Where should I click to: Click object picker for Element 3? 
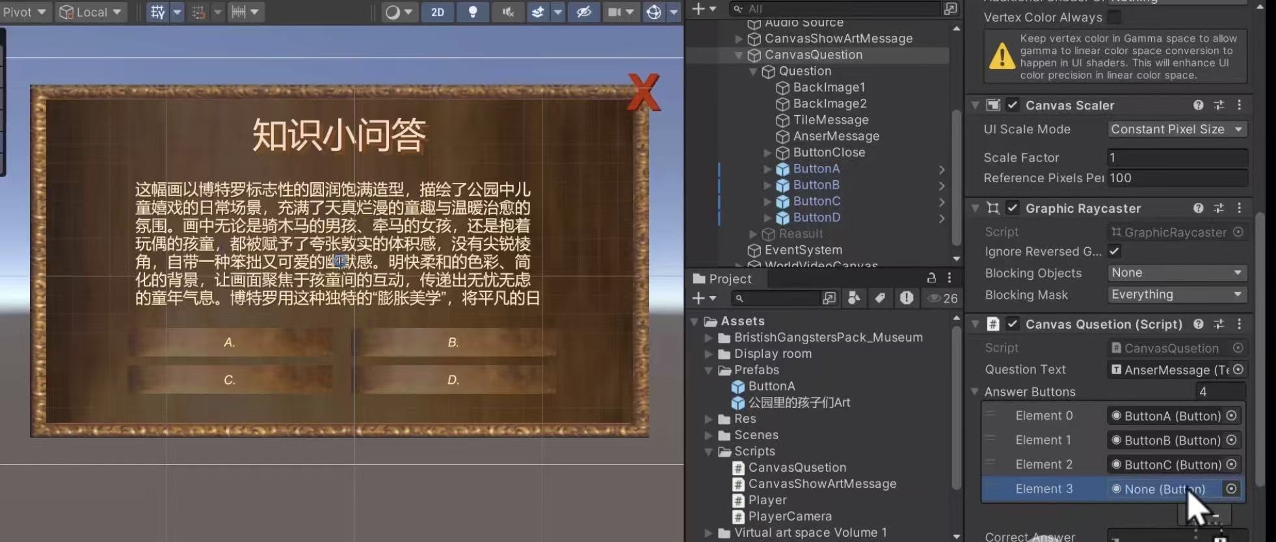point(1231,489)
